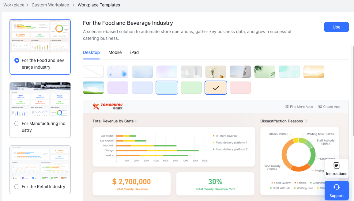Image resolution: width=354 pixels, height=201 pixels.
Task: Open the Workplace breadcrumb link
Action: click(x=14, y=5)
